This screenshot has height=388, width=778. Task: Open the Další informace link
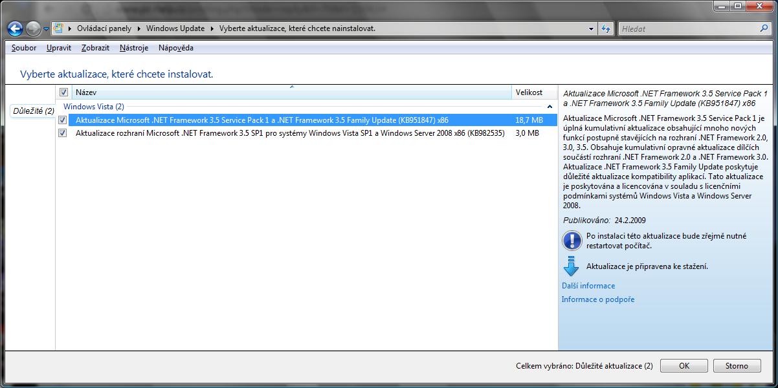(588, 286)
